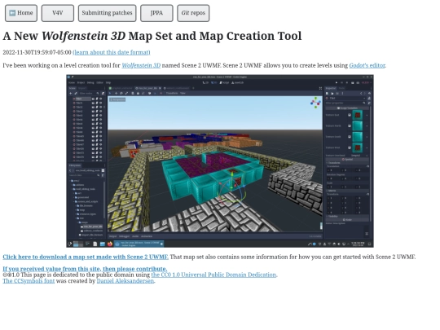The image size is (440, 330).
Task: Click the date text 2022-11-30T19:59:07-05:00
Action: 37,52
